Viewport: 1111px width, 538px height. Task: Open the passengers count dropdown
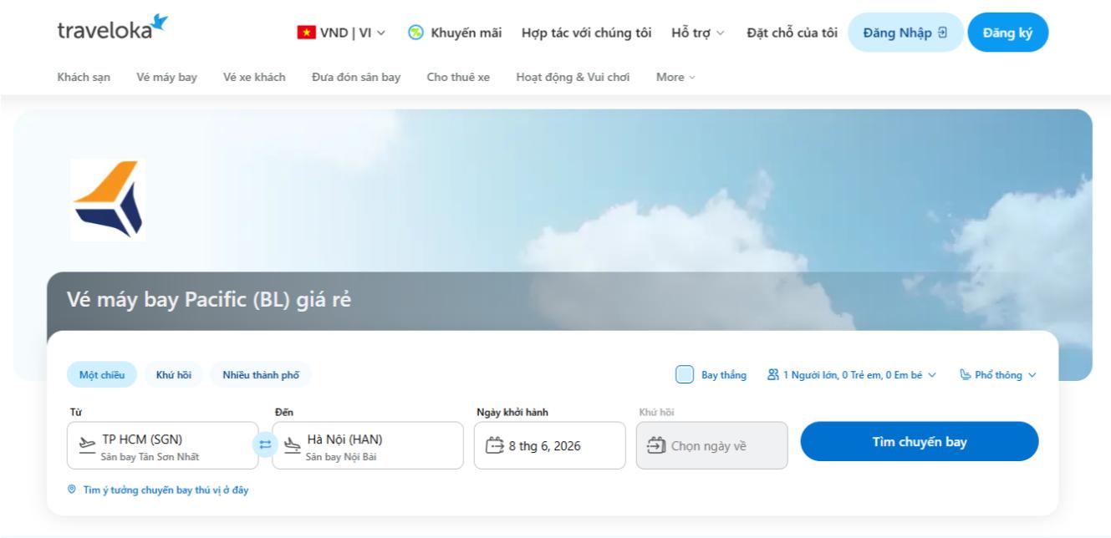coord(852,375)
